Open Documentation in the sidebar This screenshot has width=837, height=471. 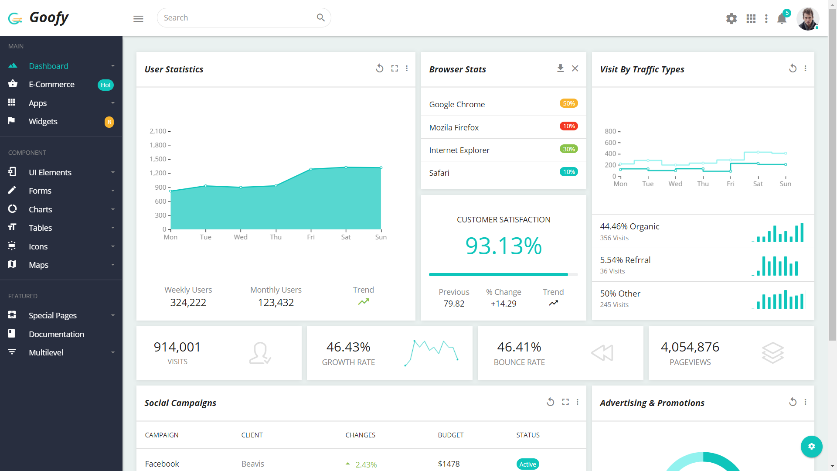(x=56, y=334)
